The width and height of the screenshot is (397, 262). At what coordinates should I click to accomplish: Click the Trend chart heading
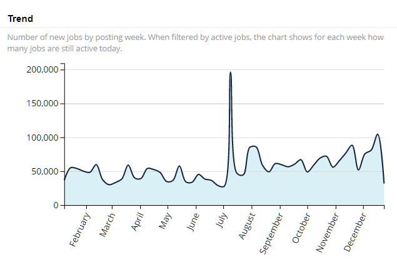click(20, 19)
